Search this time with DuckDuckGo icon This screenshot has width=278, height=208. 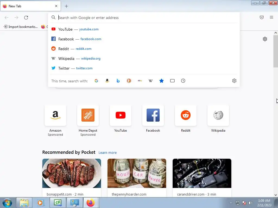pyautogui.click(x=129, y=81)
